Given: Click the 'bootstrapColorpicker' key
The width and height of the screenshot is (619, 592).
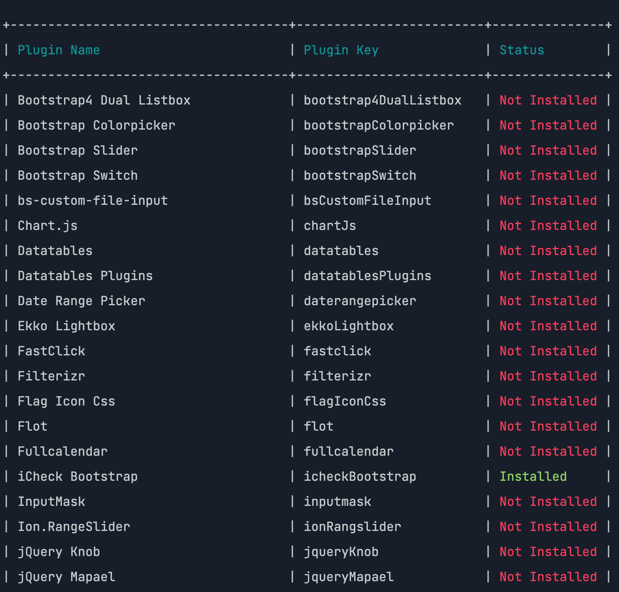Looking at the screenshot, I should (x=379, y=125).
